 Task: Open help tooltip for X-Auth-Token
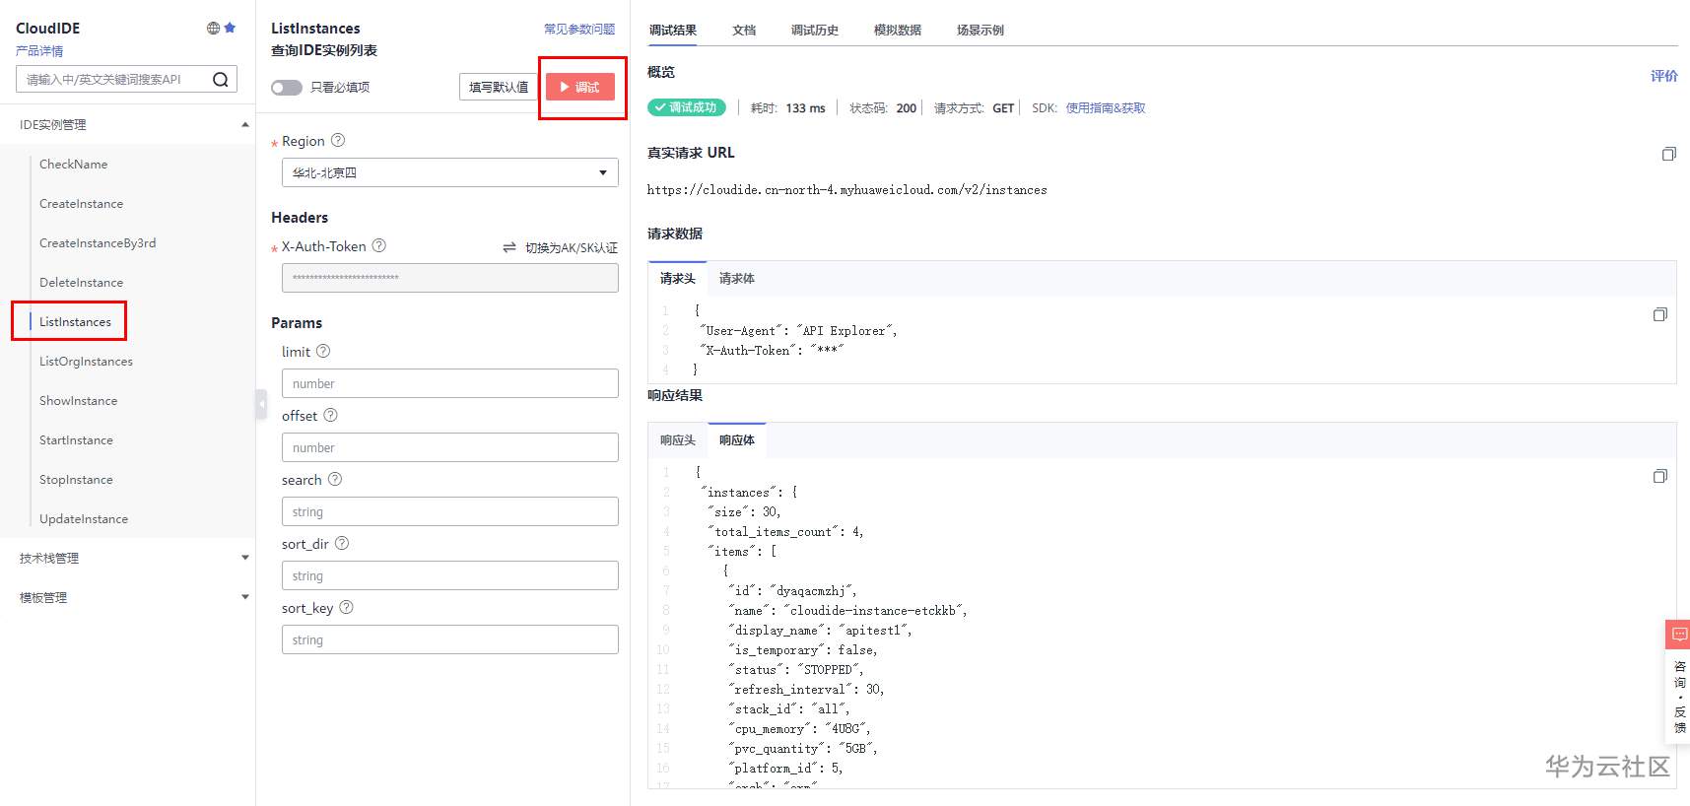(379, 245)
